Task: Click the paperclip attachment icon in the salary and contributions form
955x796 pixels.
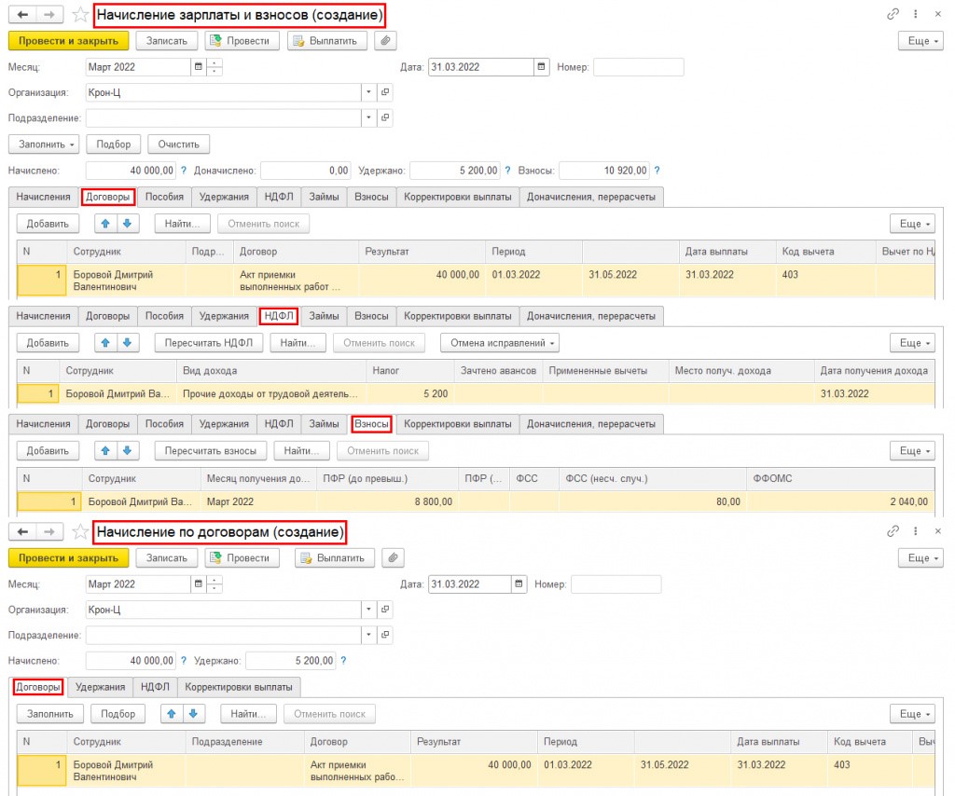Action: pos(383,41)
